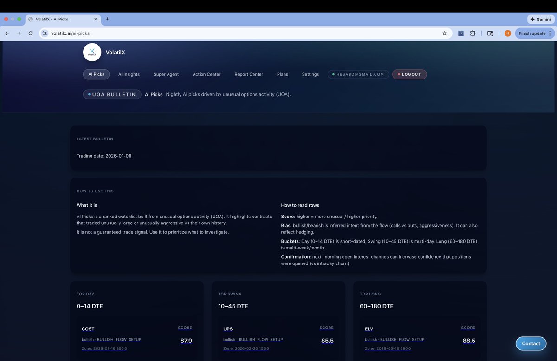This screenshot has height=361, width=557.
Task: Click the HOW TO USE THIS label
Action: (95, 191)
